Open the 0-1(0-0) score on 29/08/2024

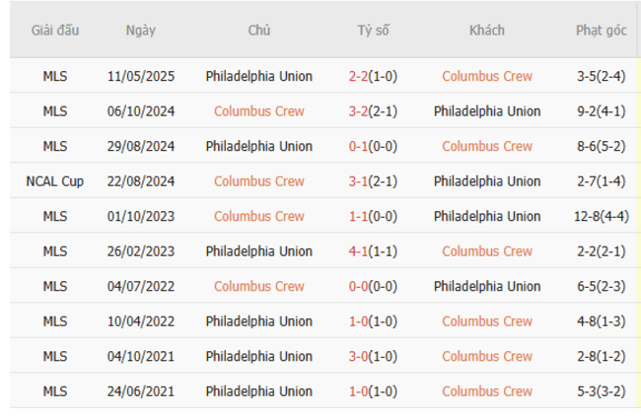point(373,146)
